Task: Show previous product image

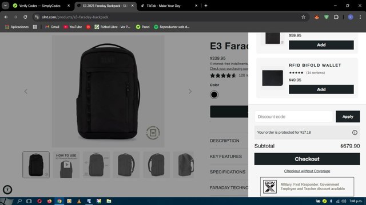Action: click(26, 91)
